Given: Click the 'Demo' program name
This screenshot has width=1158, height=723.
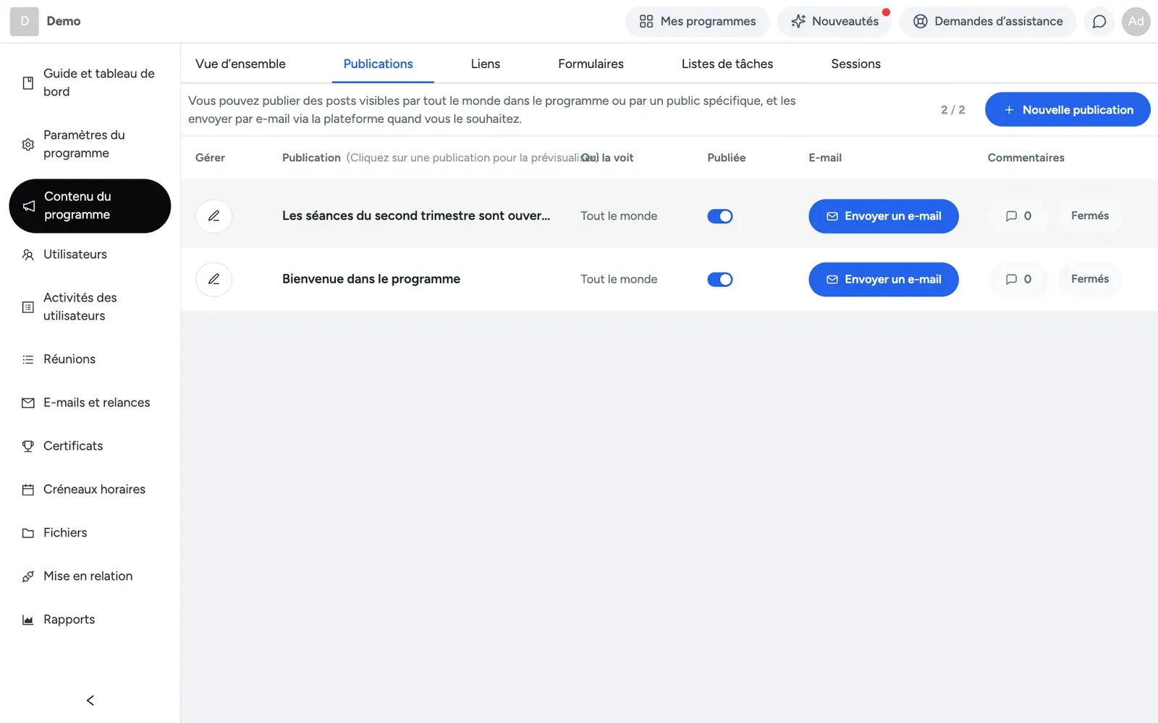Looking at the screenshot, I should pyautogui.click(x=64, y=22).
